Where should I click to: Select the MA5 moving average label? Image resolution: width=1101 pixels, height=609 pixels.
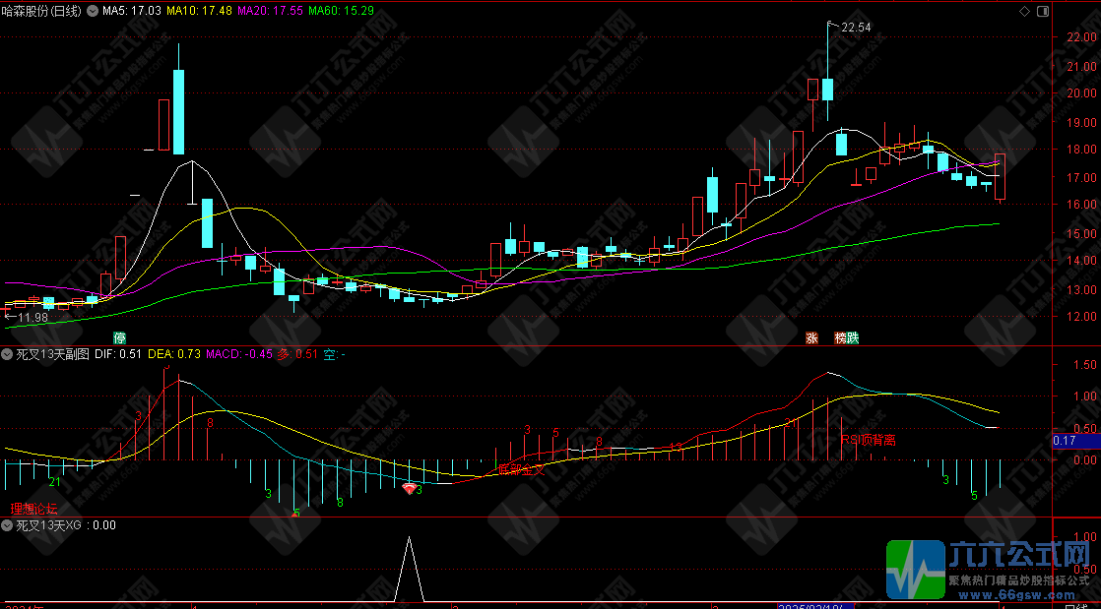(133, 11)
